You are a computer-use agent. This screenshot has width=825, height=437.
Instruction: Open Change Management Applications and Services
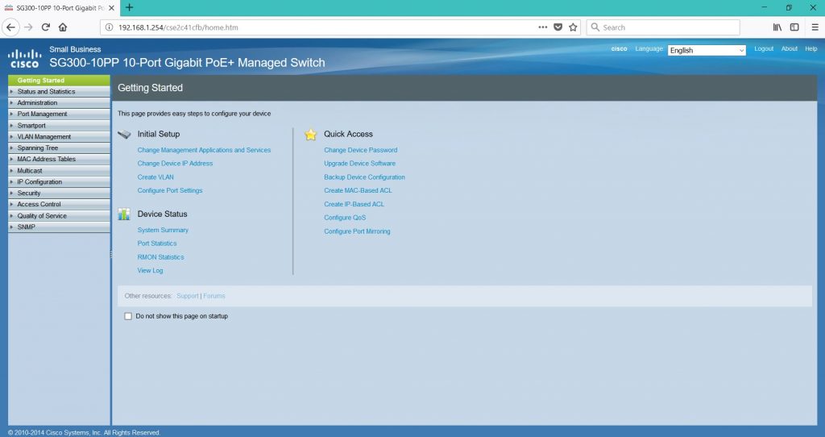tap(204, 150)
